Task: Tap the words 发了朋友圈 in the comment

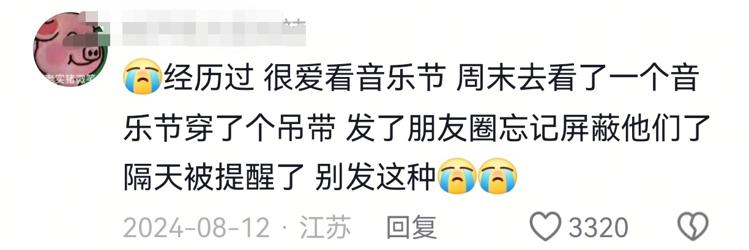Action: coord(422,129)
